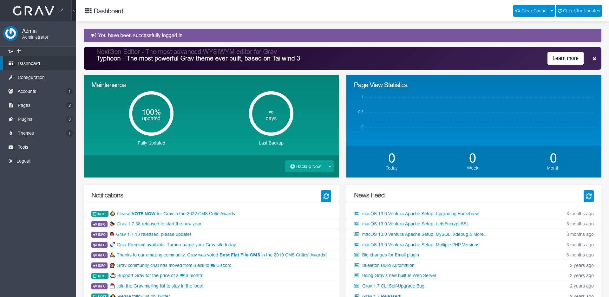609x297 pixels.
Task: Dismiss the promo banner with the X
Action: click(594, 59)
